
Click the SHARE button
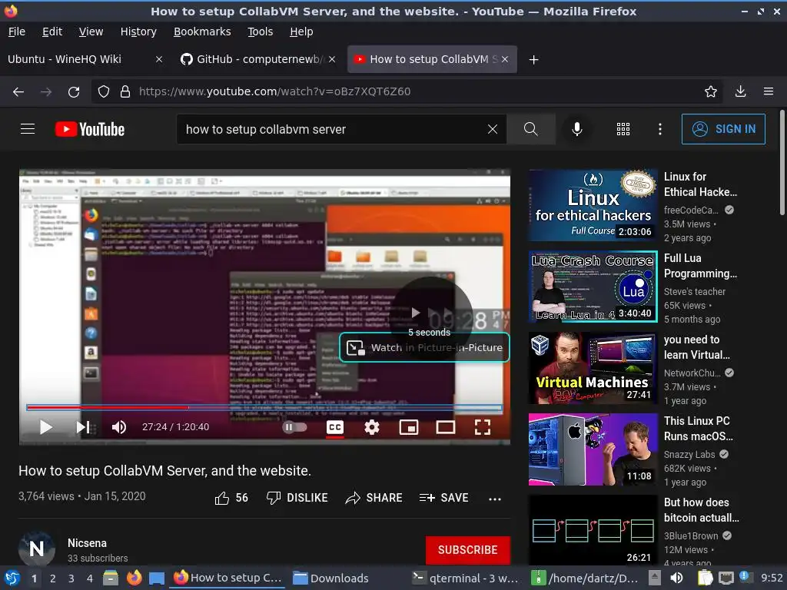374,498
